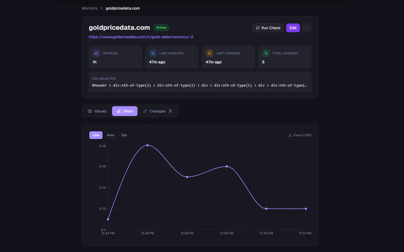Click the peak data point at 12:49 PM
404x252 pixels.
[x=147, y=145]
